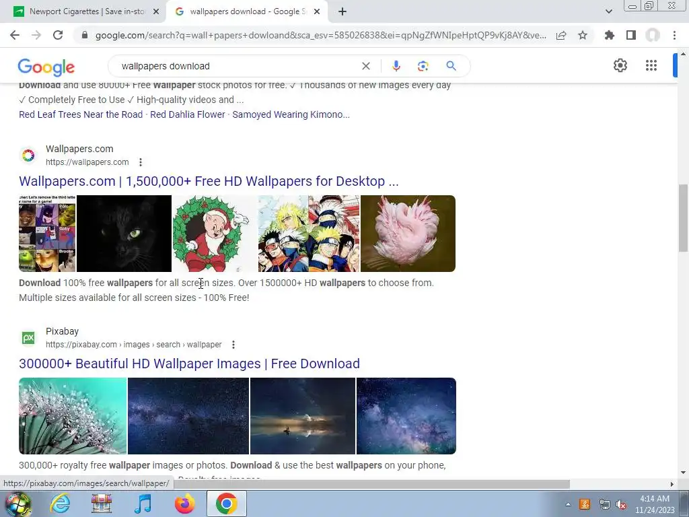
Task: Go forward with the arrow button
Action: point(36,35)
